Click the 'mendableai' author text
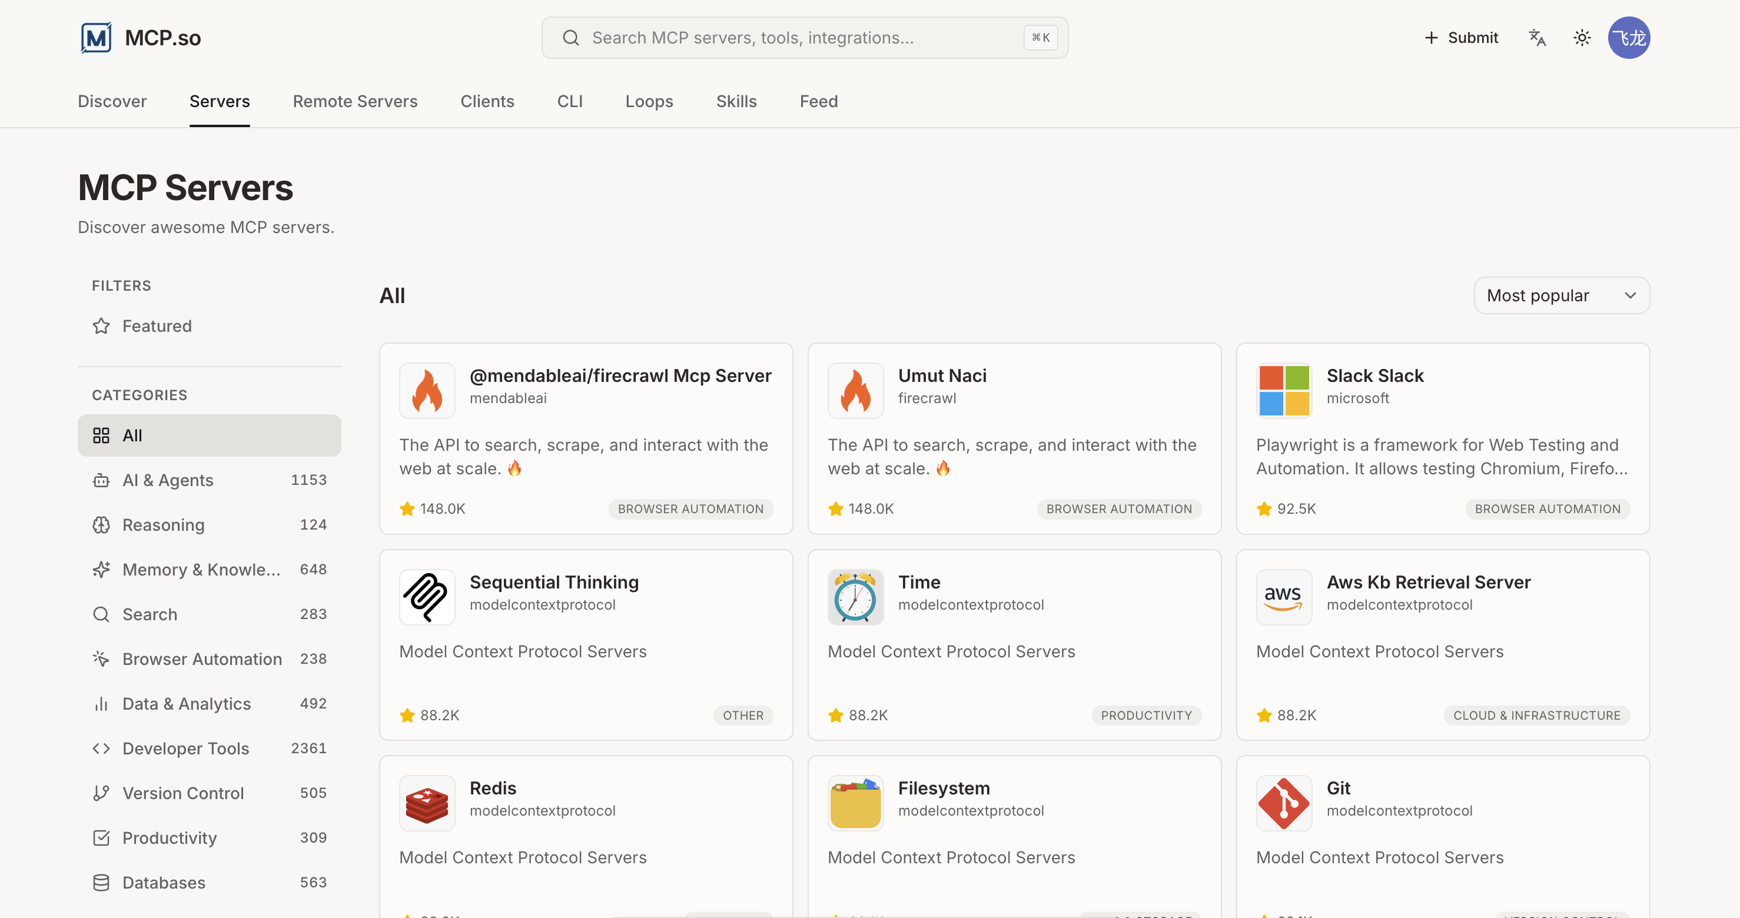Screen dimensions: 1740x918 pos(508,398)
